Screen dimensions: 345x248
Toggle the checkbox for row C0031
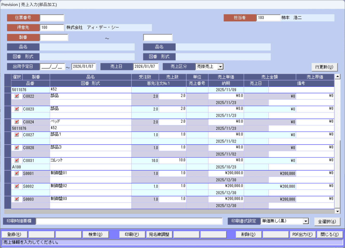17,161
